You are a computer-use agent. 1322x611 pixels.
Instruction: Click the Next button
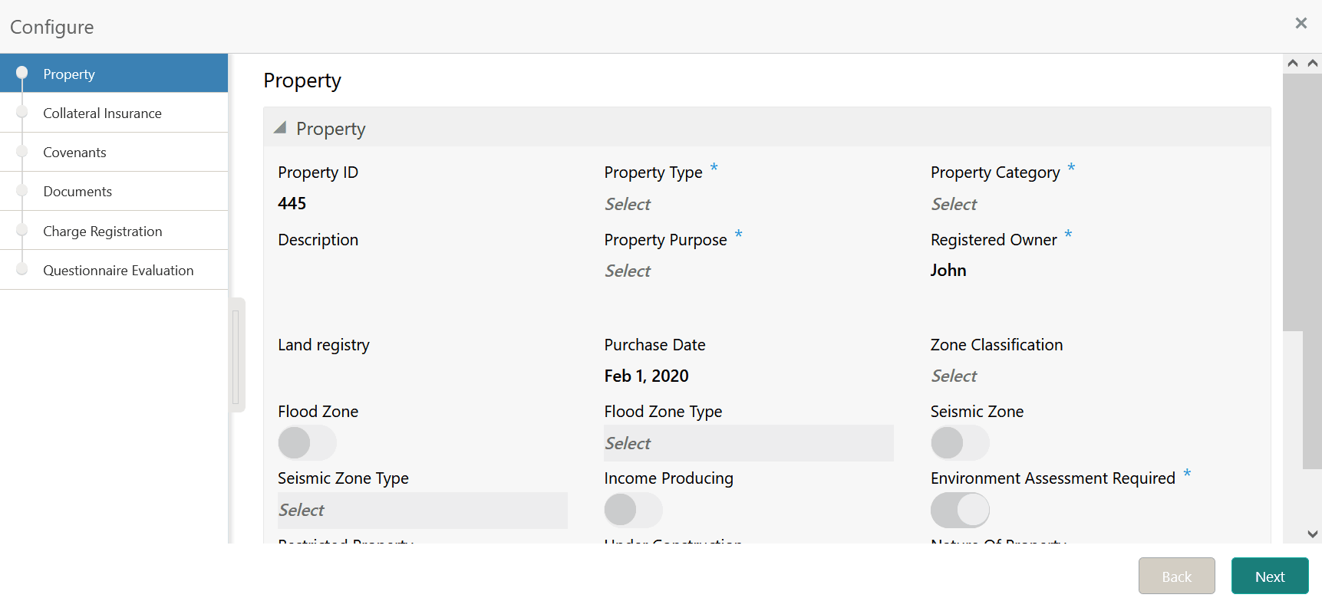pos(1269,576)
